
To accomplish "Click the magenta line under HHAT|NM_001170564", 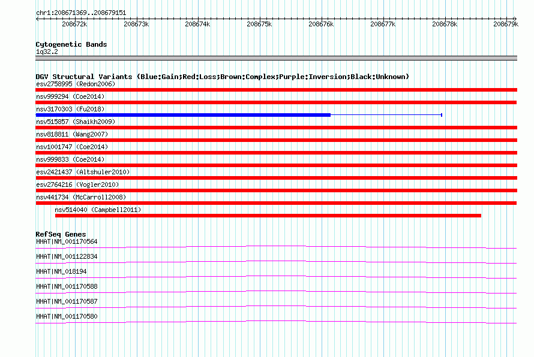I will (x=276, y=247).
